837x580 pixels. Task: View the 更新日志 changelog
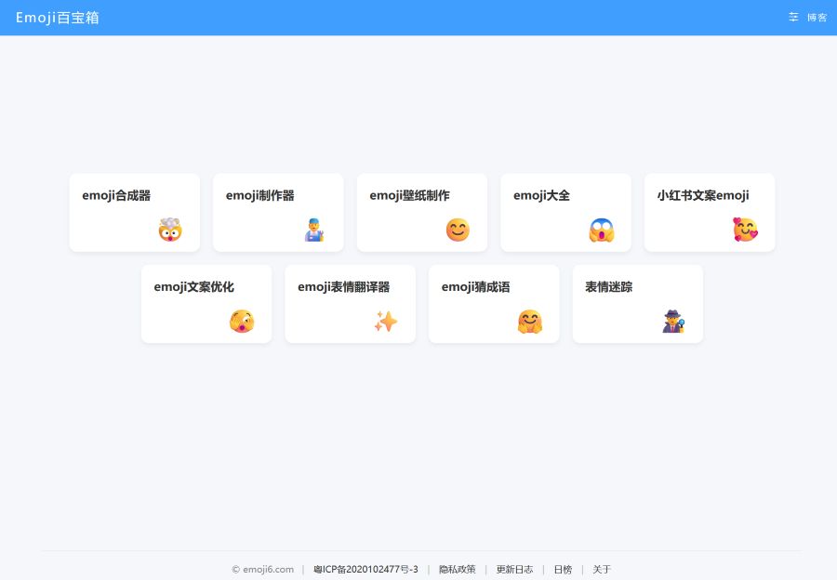[516, 569]
